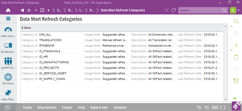Click the plus icon to add new record
Image resolution: width=242 pixels, height=111 pixels.
click(x=236, y=45)
